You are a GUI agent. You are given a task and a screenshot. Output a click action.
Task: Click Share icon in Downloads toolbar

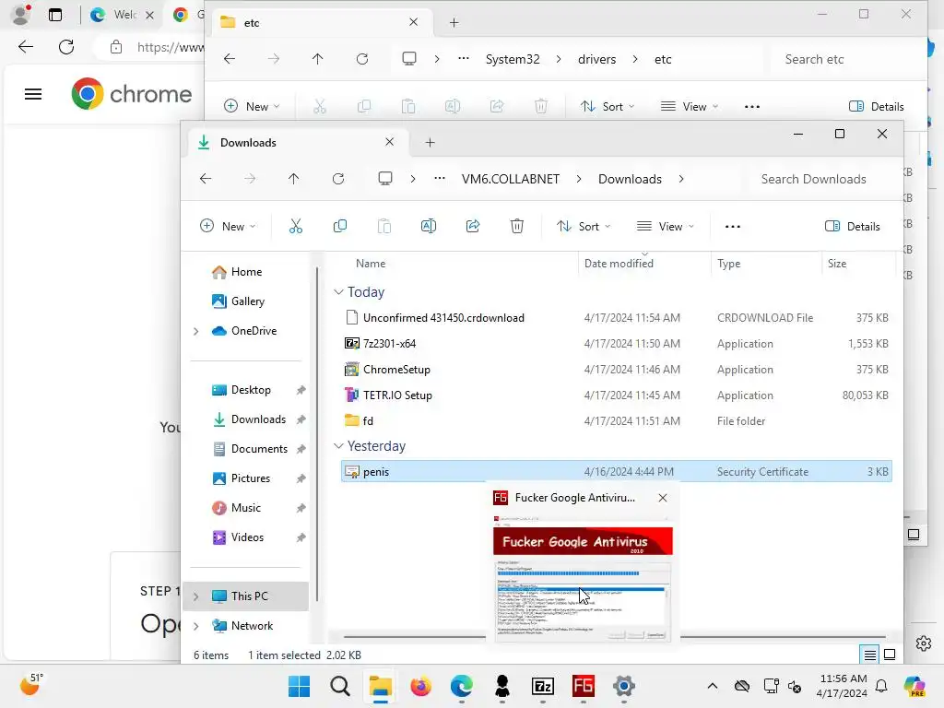pyautogui.click(x=473, y=227)
